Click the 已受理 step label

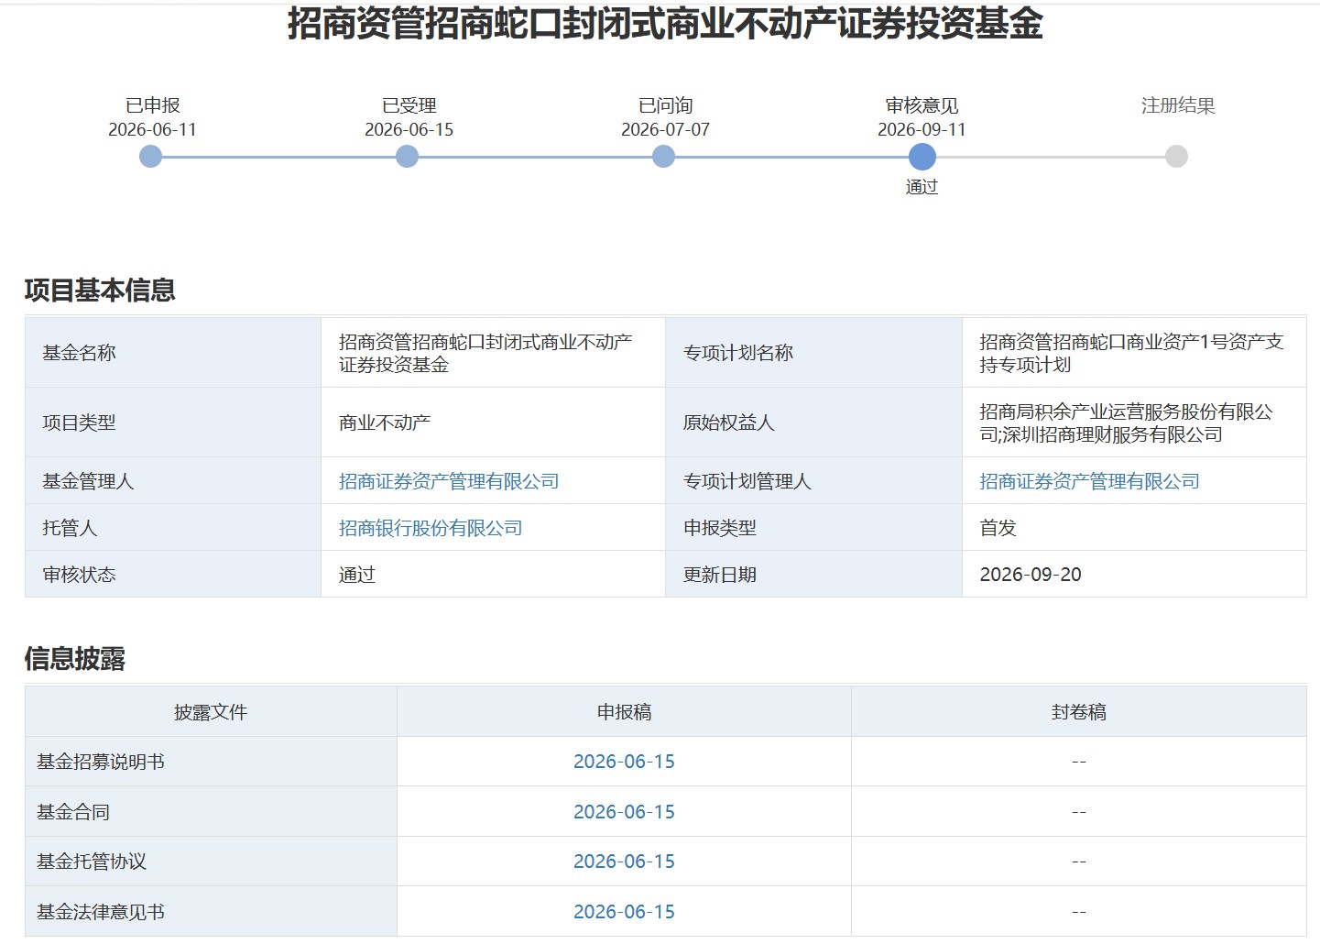409,105
